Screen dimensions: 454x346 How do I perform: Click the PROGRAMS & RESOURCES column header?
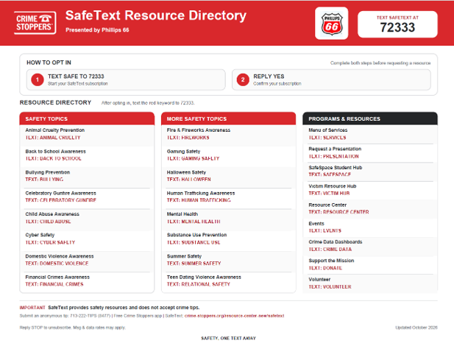(x=370, y=119)
